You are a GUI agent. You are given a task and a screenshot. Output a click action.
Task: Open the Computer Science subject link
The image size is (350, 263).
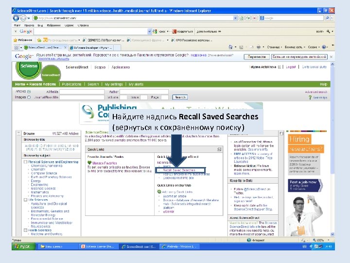[44, 173]
